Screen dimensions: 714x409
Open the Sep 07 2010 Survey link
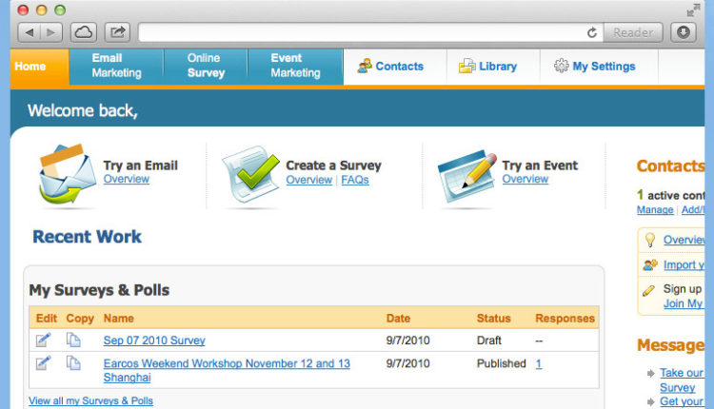click(x=154, y=341)
